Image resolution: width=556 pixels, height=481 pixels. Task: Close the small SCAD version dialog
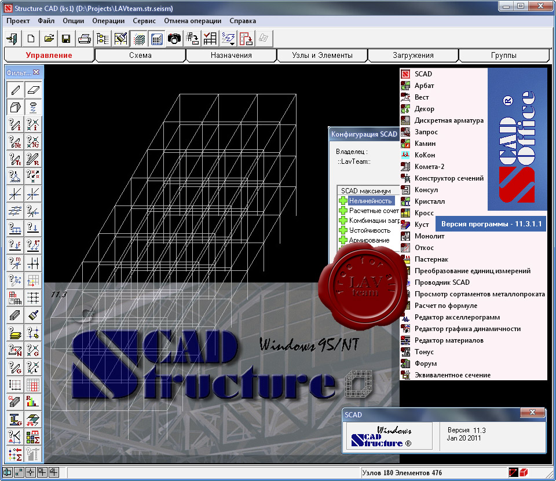pyautogui.click(x=532, y=412)
